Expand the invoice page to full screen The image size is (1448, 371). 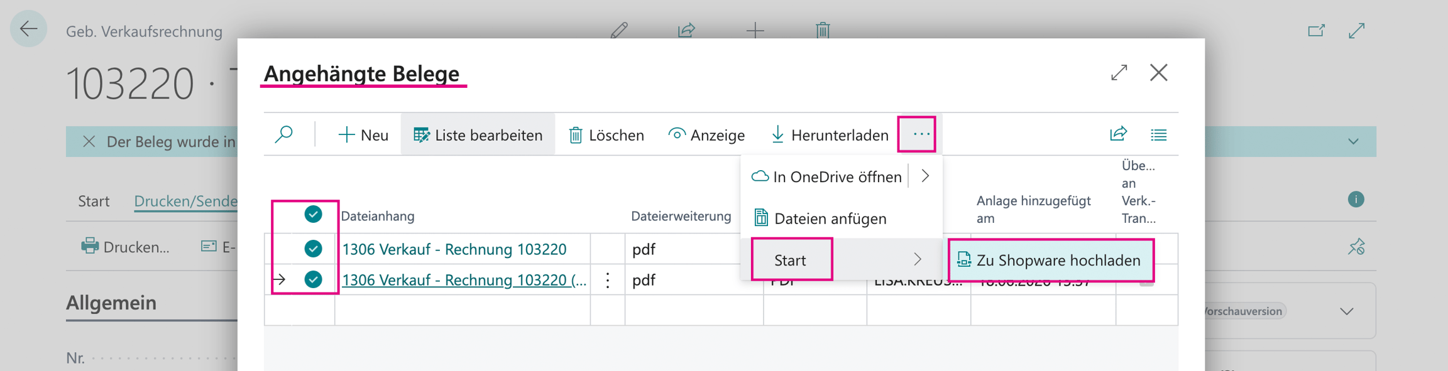click(x=1357, y=30)
